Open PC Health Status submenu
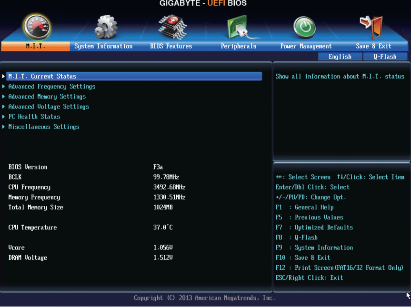 [x=34, y=117]
